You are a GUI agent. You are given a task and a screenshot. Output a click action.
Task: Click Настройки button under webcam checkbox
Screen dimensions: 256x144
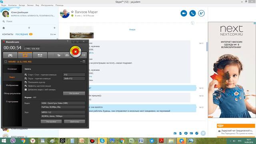click(x=74, y=93)
